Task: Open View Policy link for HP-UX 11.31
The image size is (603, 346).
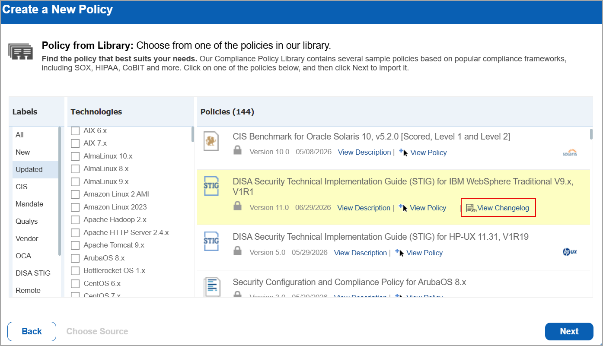Action: (424, 253)
